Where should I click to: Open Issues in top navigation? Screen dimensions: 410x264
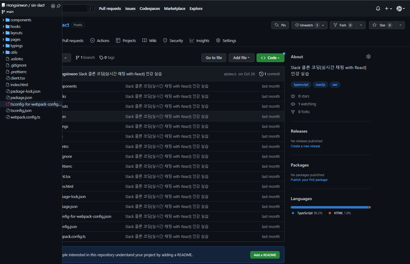click(130, 9)
